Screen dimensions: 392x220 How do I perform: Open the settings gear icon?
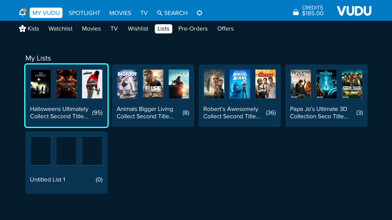coord(199,13)
